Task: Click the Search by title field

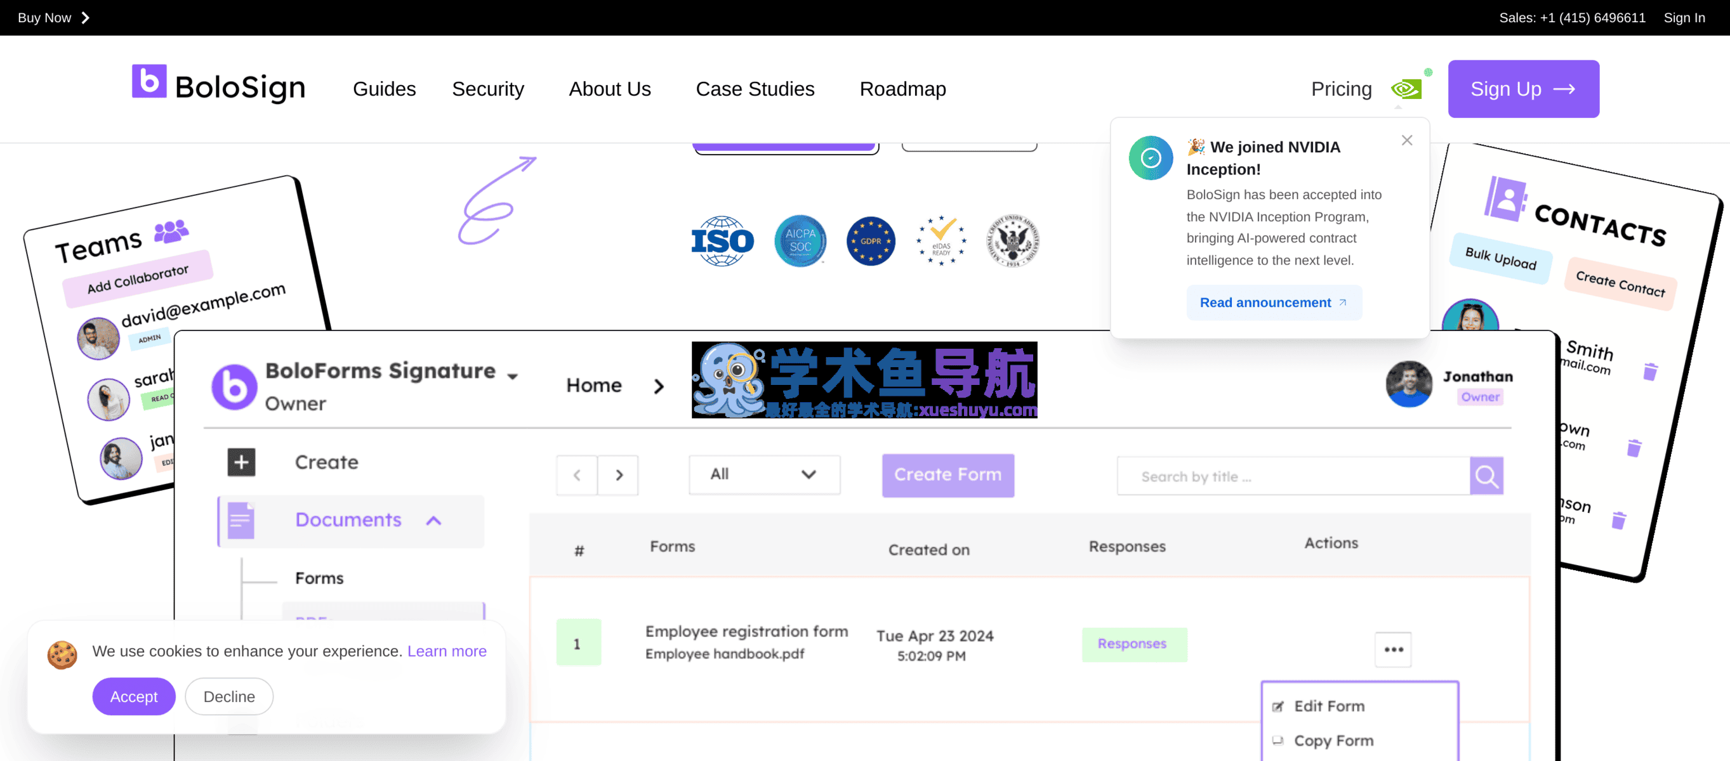Action: [1293, 476]
